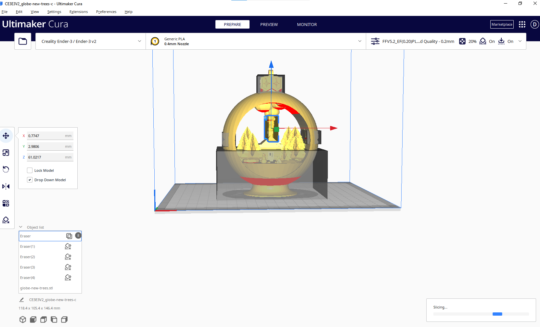Select the Support Blocker tool
The width and height of the screenshot is (540, 327).
(6, 220)
